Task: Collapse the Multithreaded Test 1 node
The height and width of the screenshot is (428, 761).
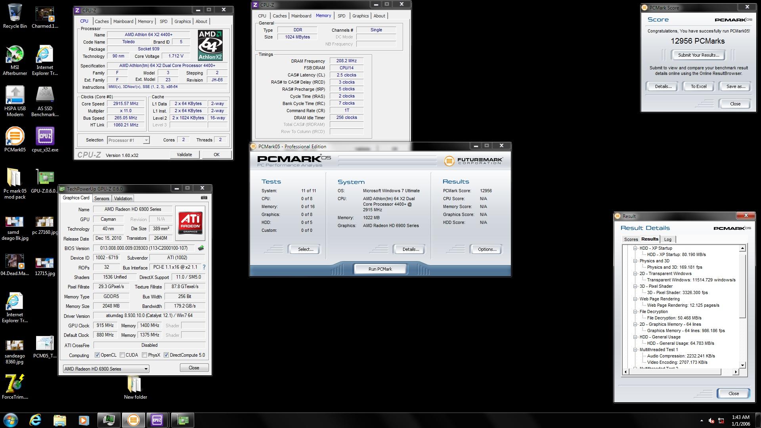Action: point(635,350)
